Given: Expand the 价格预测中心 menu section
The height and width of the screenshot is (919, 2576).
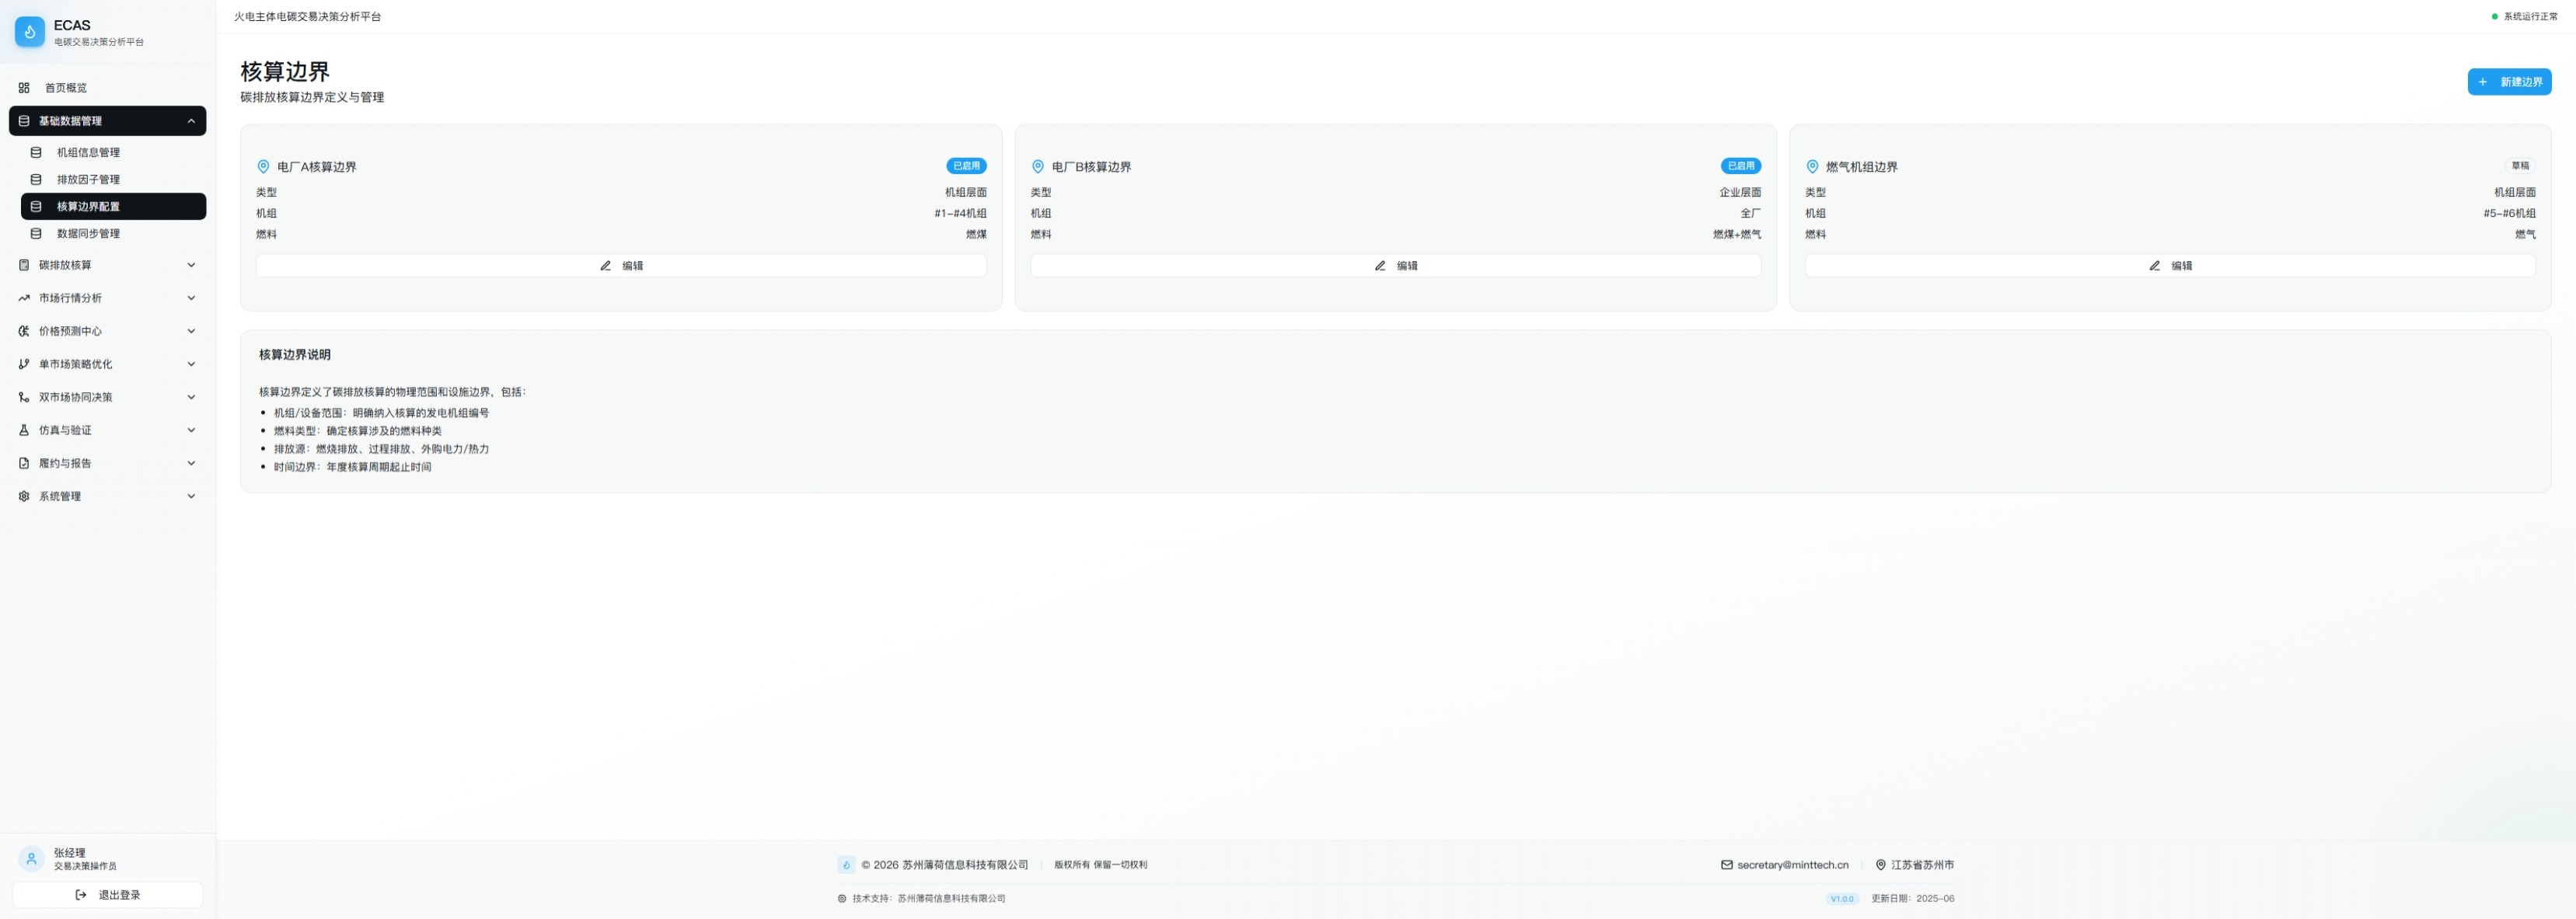Looking at the screenshot, I should [191, 331].
